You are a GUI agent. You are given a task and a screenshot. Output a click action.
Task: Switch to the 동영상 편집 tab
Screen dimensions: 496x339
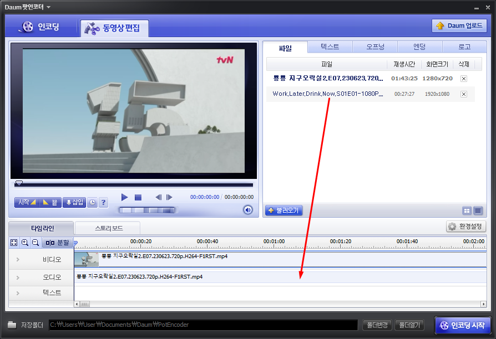click(114, 28)
